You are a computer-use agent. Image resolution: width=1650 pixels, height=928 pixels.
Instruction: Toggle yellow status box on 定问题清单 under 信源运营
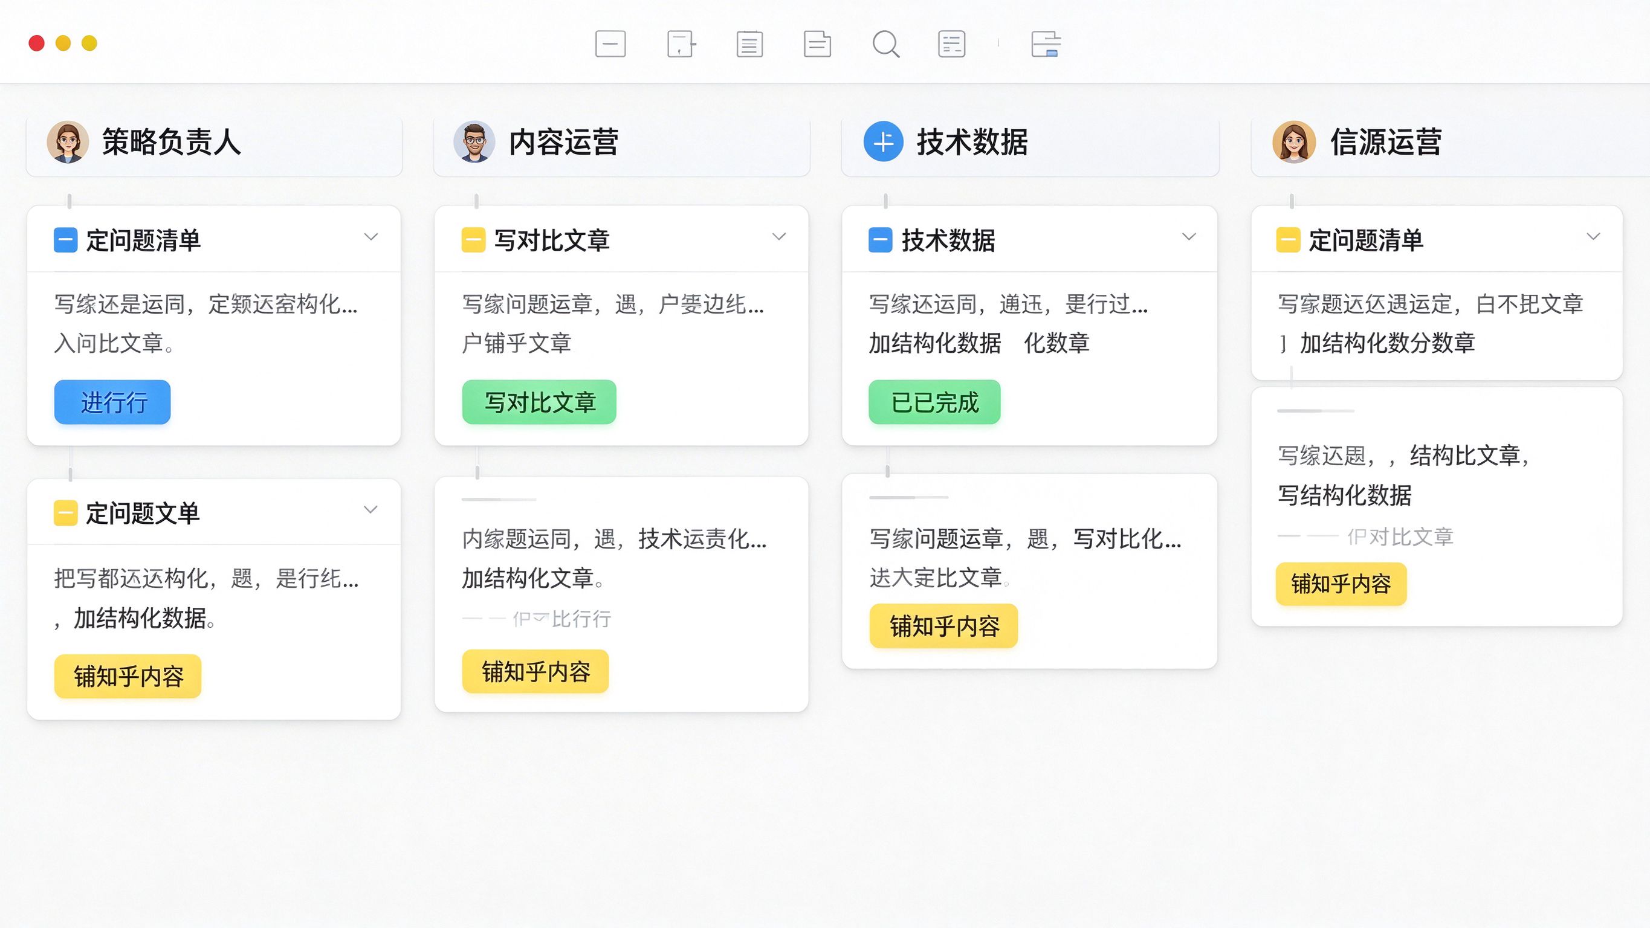coord(1288,240)
